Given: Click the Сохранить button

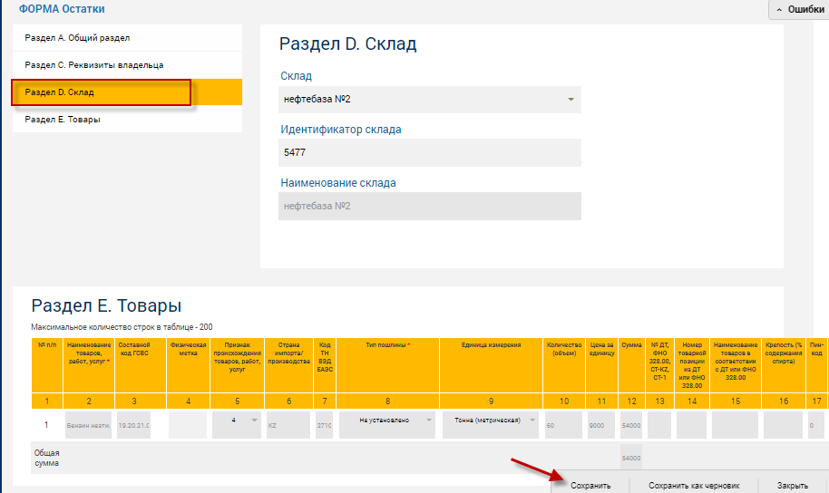Looking at the screenshot, I should pos(590,485).
